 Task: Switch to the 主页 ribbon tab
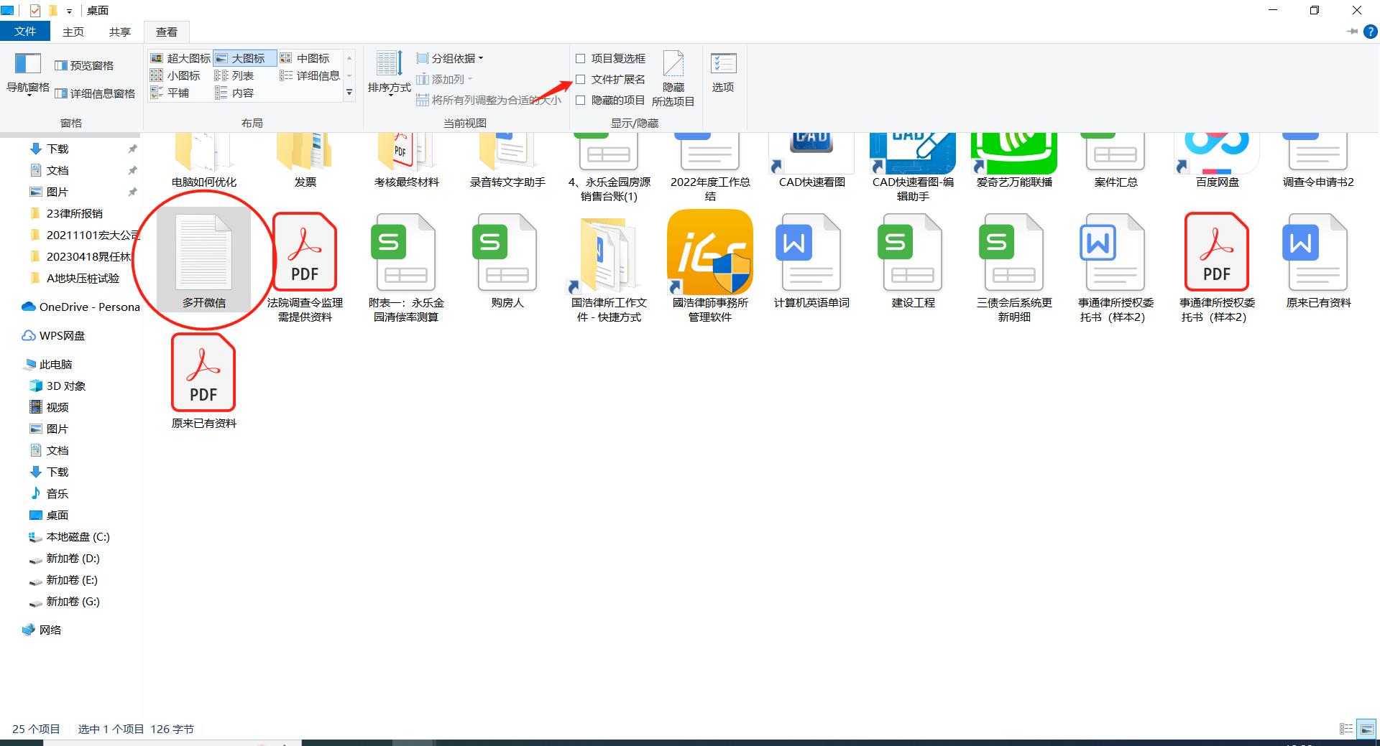73,32
